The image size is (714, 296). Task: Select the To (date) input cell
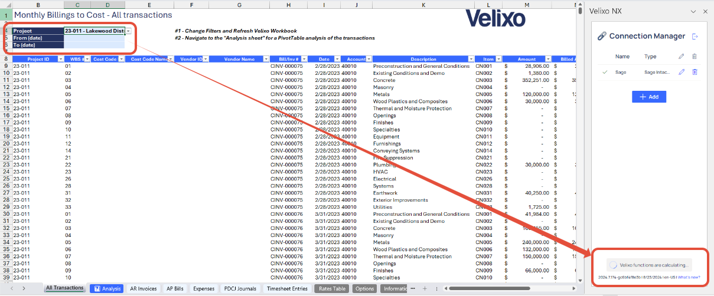click(94, 45)
